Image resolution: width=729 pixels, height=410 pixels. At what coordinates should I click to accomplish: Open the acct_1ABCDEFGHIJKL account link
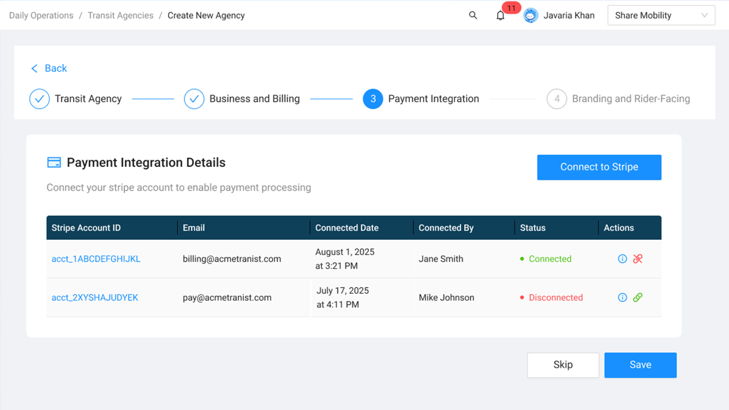[96, 259]
